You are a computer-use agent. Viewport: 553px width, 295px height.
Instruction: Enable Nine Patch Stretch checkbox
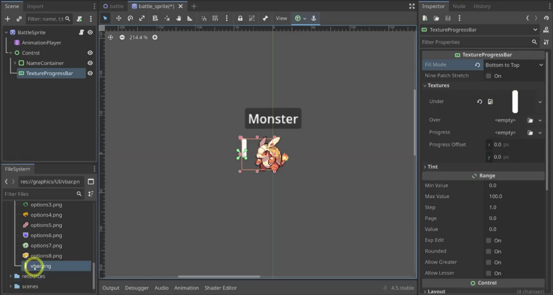(488, 76)
